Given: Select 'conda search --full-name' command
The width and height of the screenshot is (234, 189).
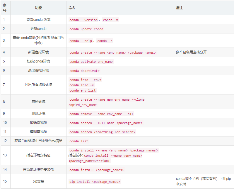Looking at the screenshot, I should click(106, 123).
